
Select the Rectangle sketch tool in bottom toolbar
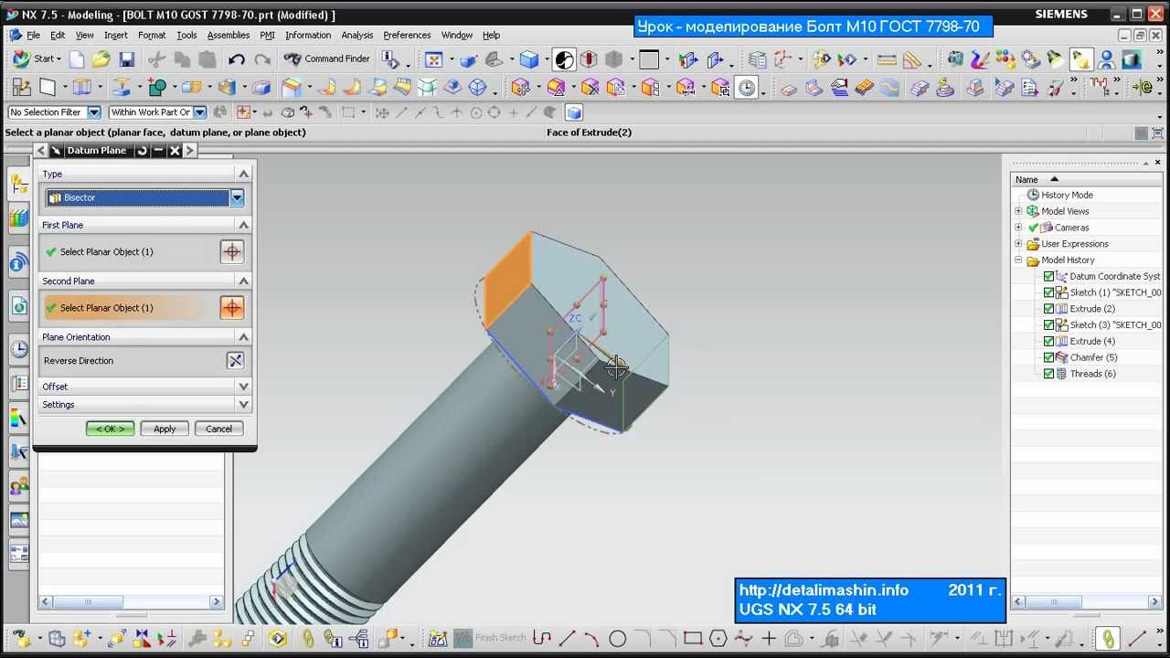point(693,638)
